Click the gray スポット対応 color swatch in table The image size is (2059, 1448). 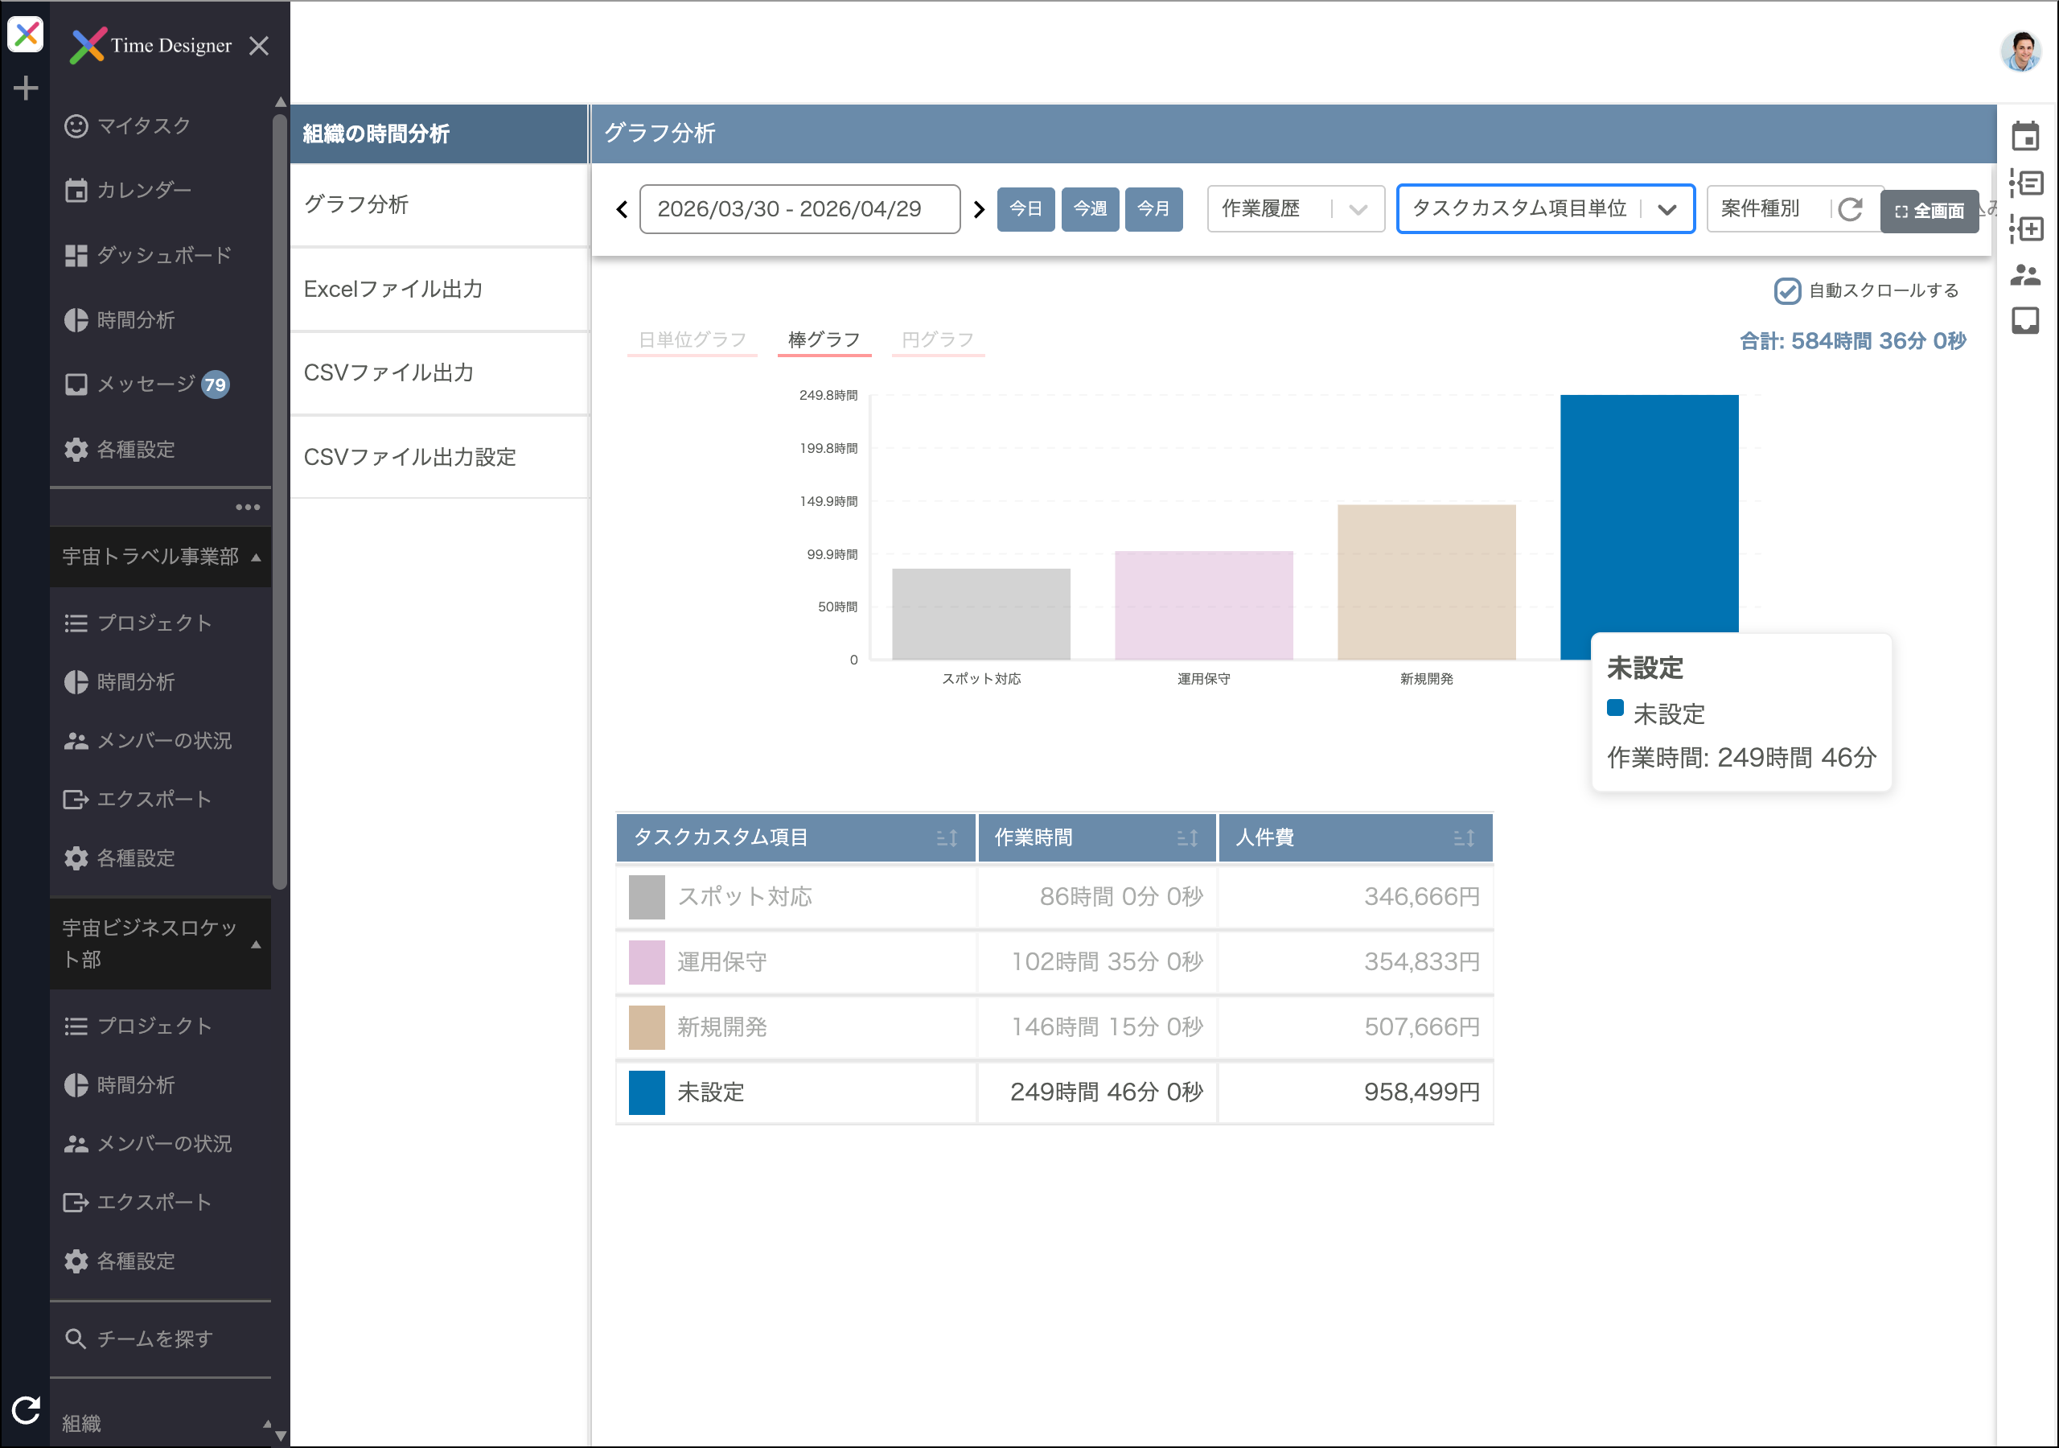[647, 897]
